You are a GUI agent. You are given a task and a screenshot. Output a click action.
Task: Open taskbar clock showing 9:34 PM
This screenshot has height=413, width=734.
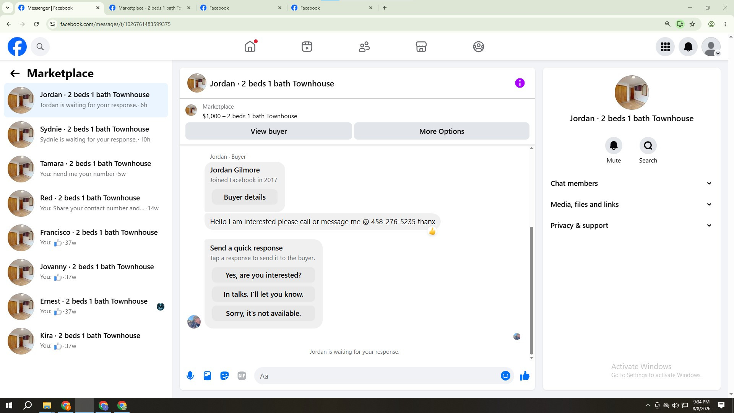701,405
